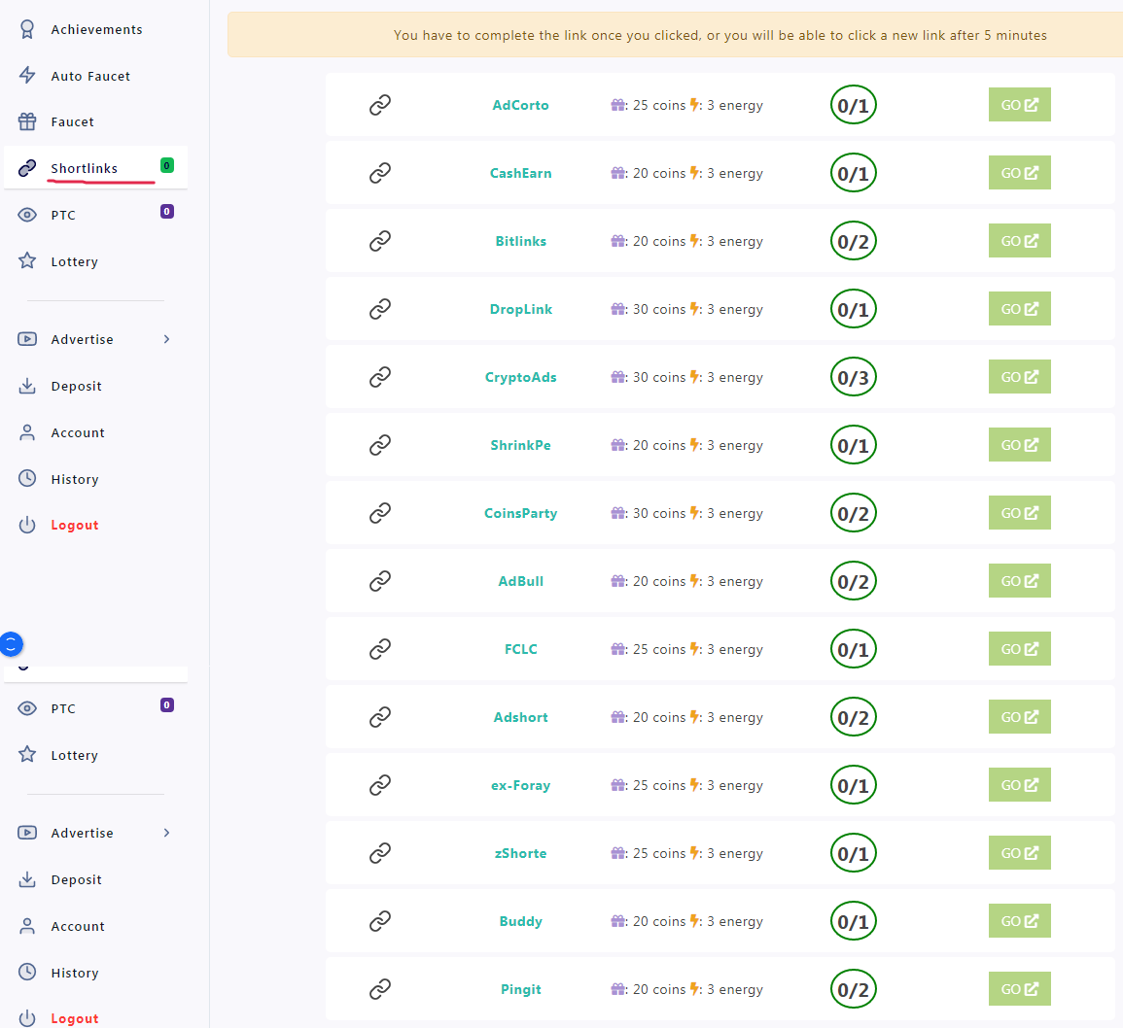Click the chain icon in the CashEarn row
1123x1028 pixels.
click(x=380, y=173)
